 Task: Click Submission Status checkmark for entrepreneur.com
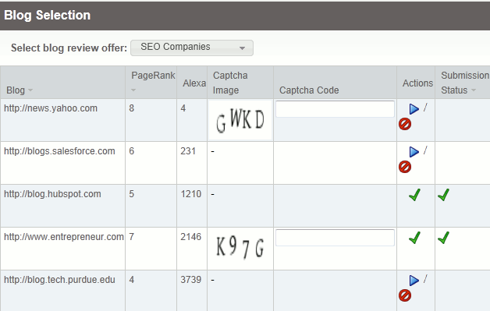pyautogui.click(x=443, y=238)
